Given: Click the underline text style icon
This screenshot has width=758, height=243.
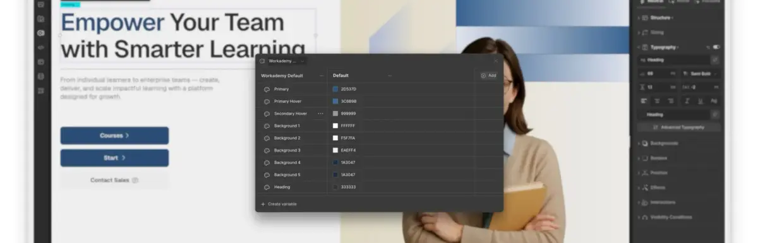Looking at the screenshot, I should tap(701, 101).
